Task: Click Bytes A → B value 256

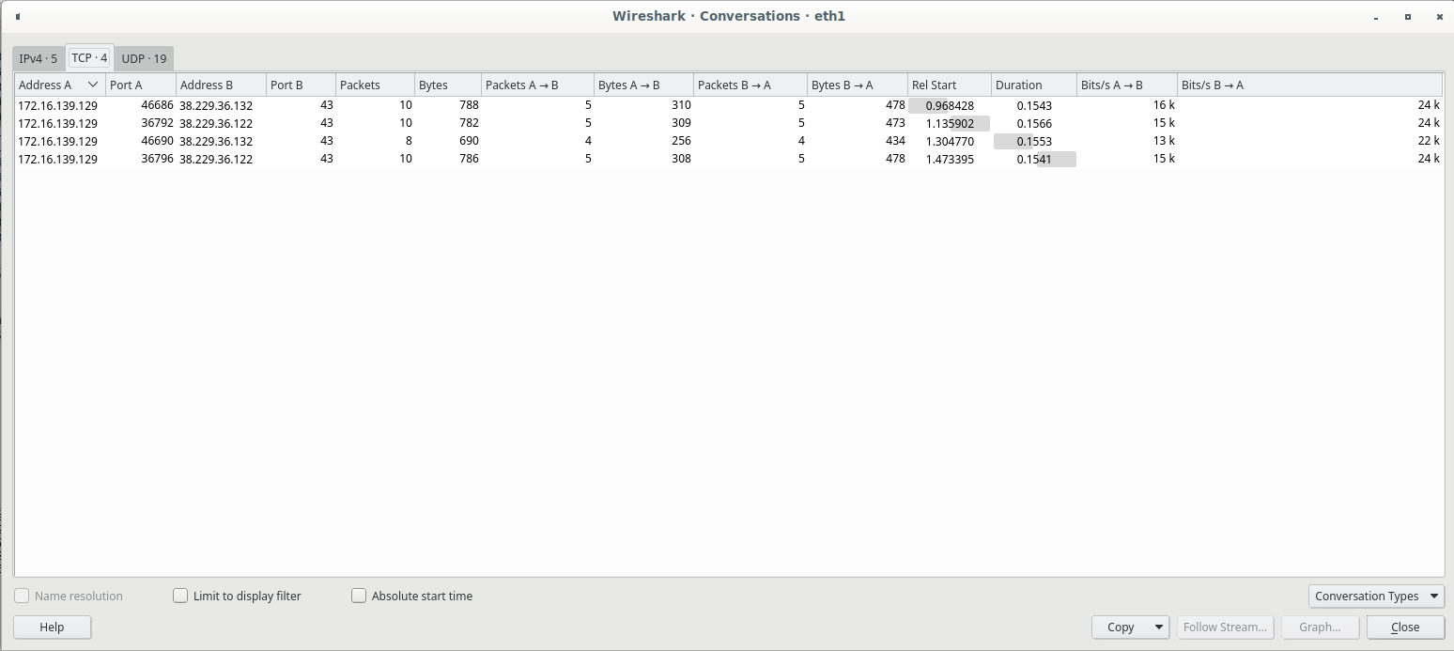Action: (681, 141)
